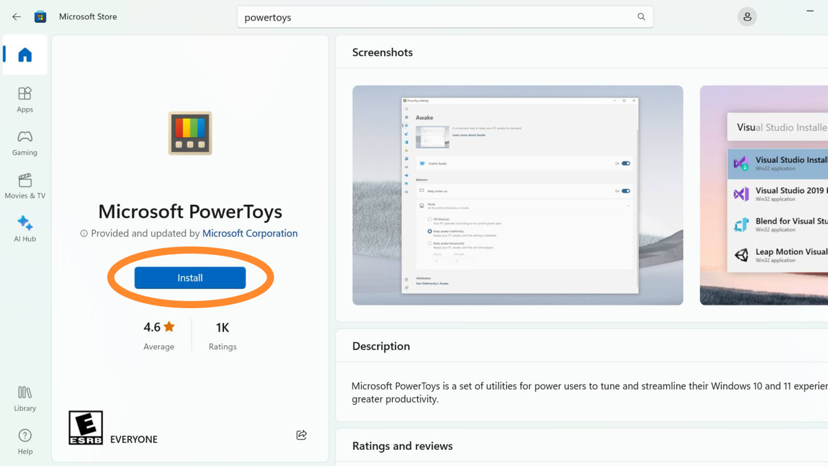The image size is (828, 466).
Task: Open the Gaming section
Action: (25, 142)
